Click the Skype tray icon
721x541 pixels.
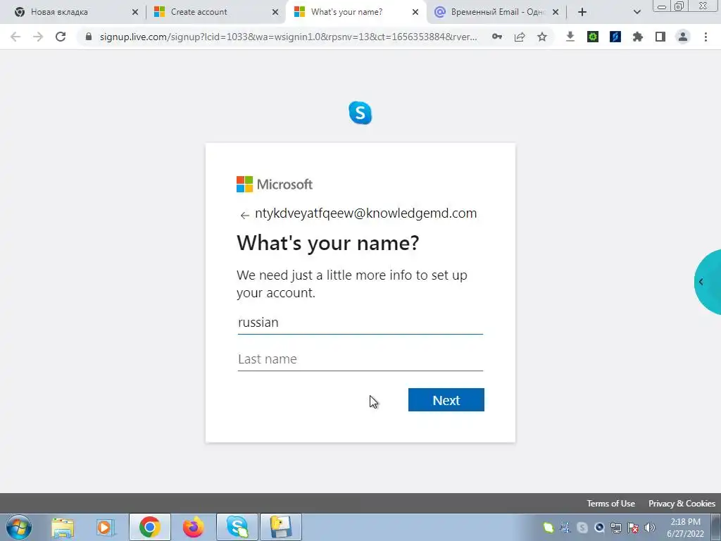click(x=582, y=528)
